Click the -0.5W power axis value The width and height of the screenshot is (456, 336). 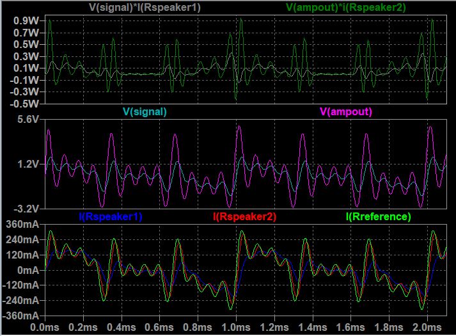coord(24,104)
